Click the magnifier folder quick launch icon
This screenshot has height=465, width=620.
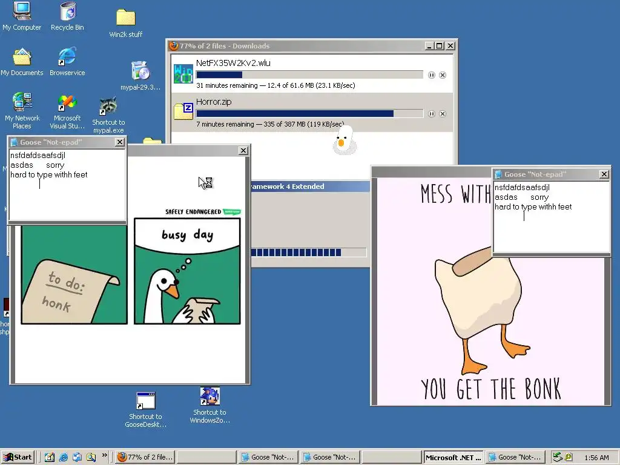[x=91, y=457]
